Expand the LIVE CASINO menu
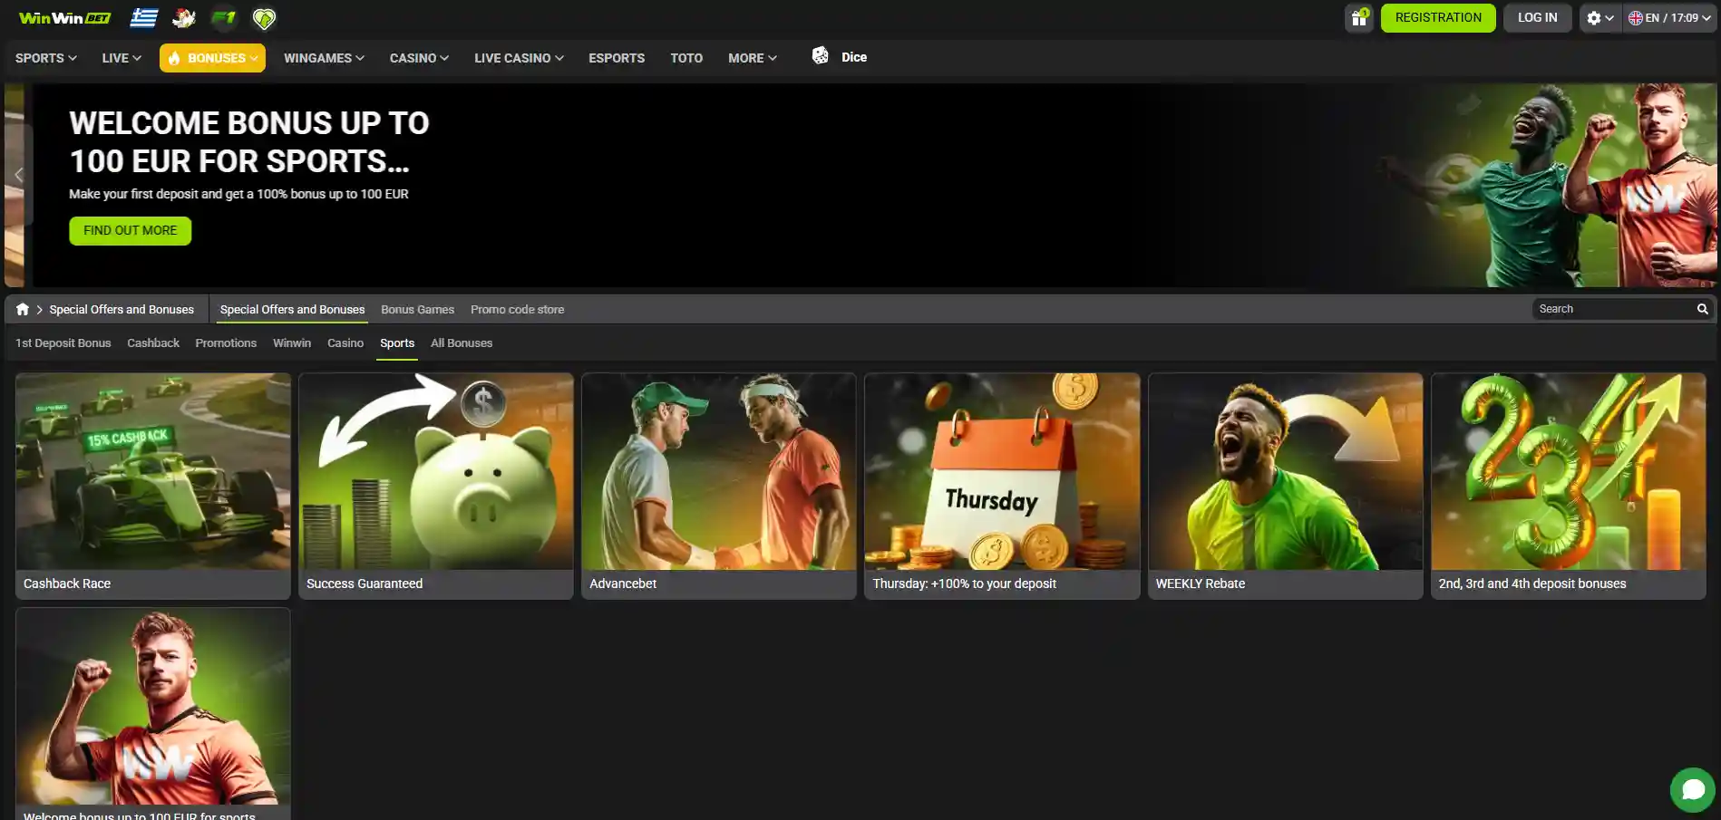 [519, 58]
